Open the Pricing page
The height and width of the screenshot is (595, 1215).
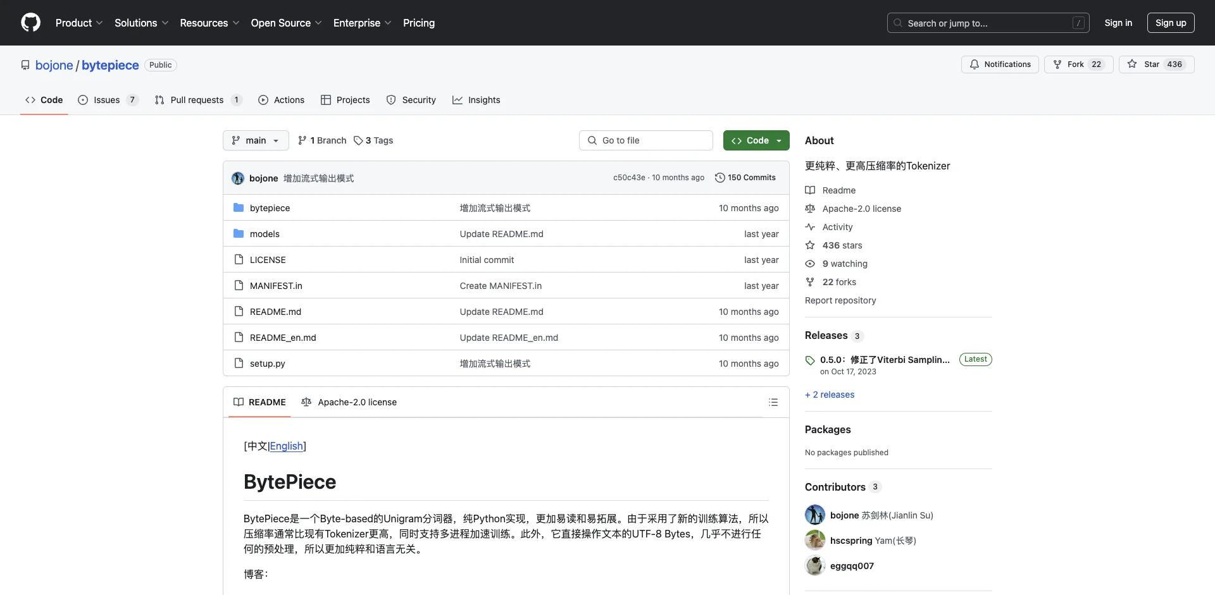[x=419, y=23]
